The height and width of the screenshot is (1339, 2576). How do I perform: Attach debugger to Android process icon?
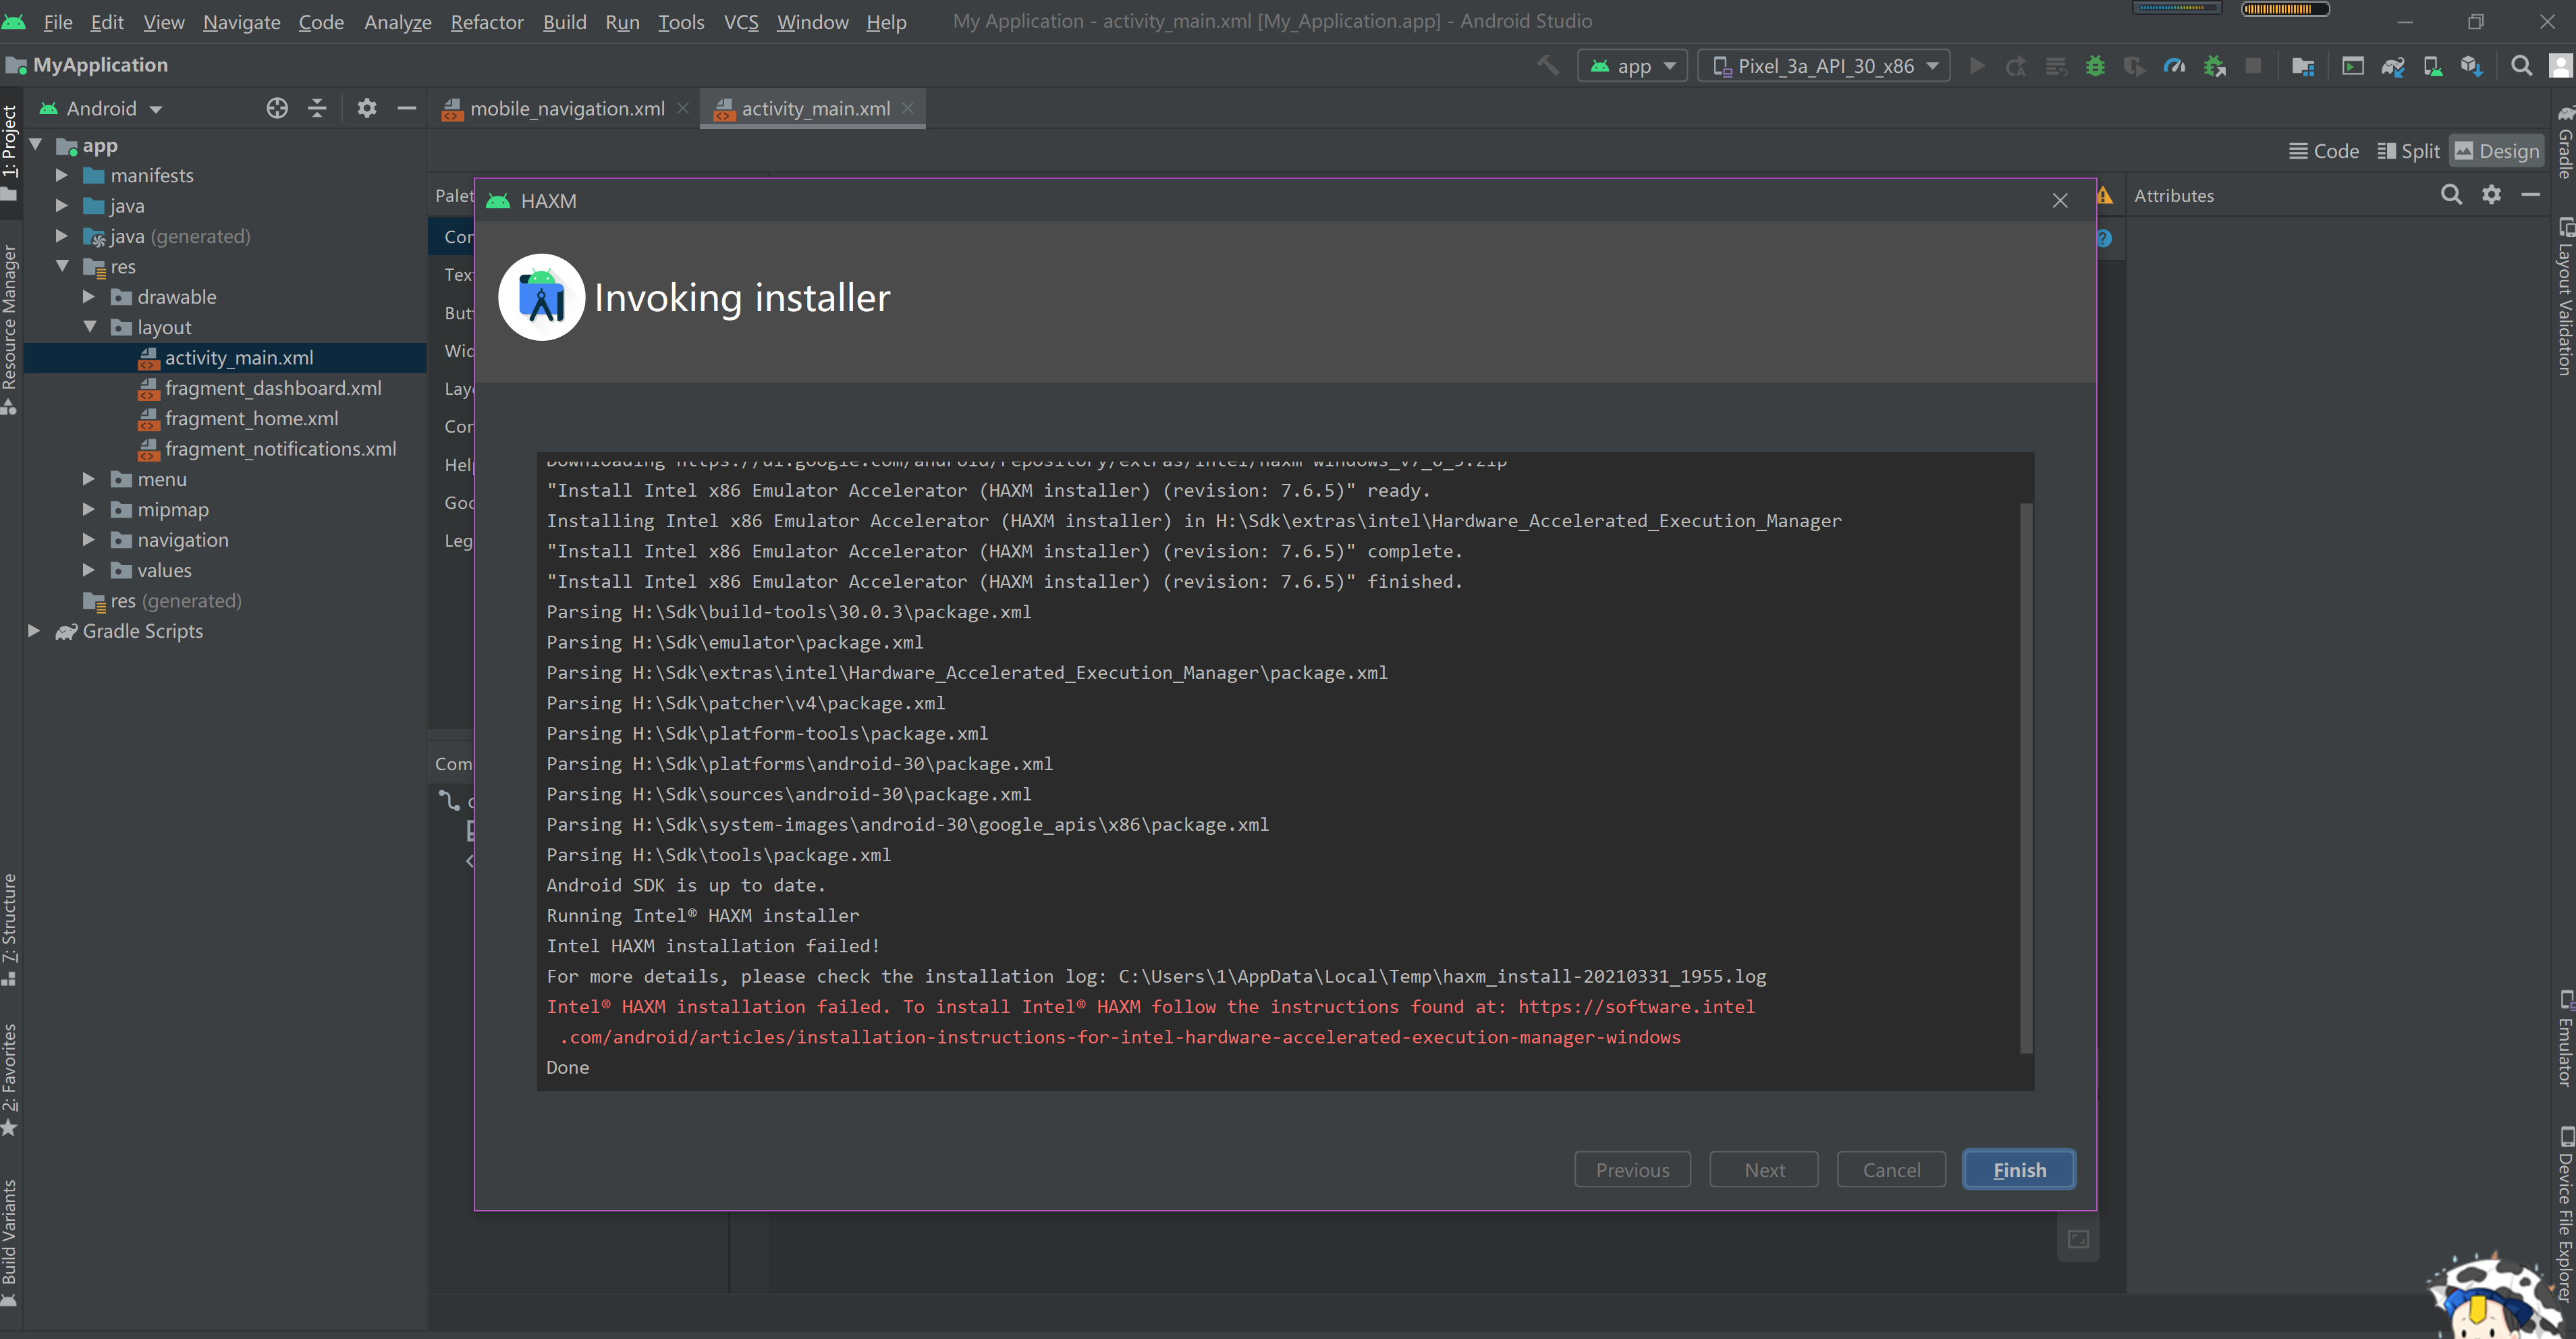[x=2214, y=66]
